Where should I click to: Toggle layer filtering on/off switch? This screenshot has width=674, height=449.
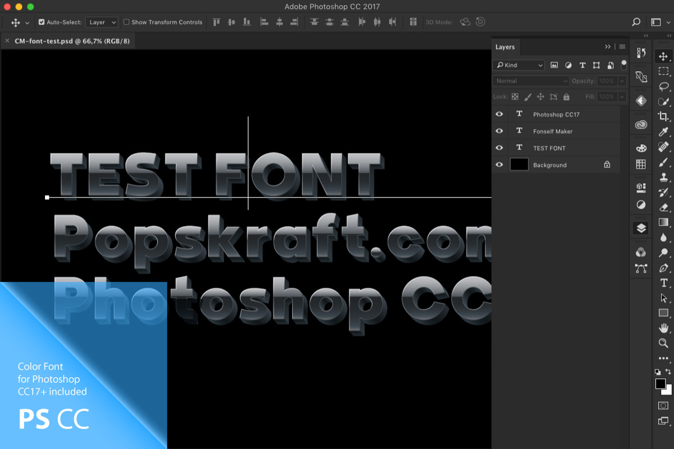click(623, 65)
